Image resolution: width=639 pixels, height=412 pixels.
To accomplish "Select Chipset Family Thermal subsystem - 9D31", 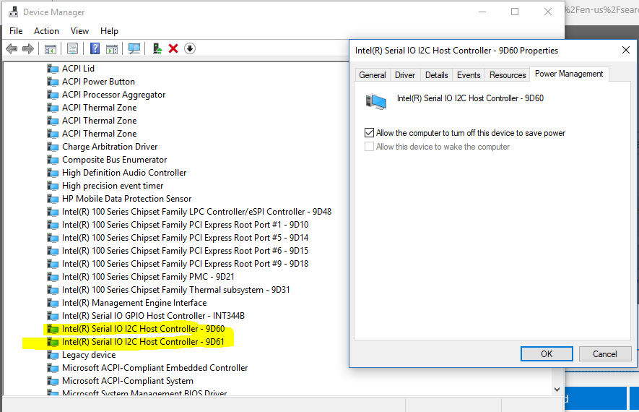I will (175, 290).
